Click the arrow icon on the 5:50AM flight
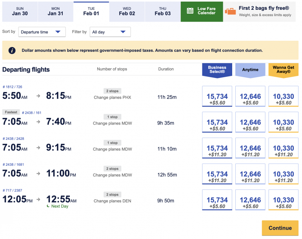Viewport: 302px width, 239px height. tap(38, 96)
